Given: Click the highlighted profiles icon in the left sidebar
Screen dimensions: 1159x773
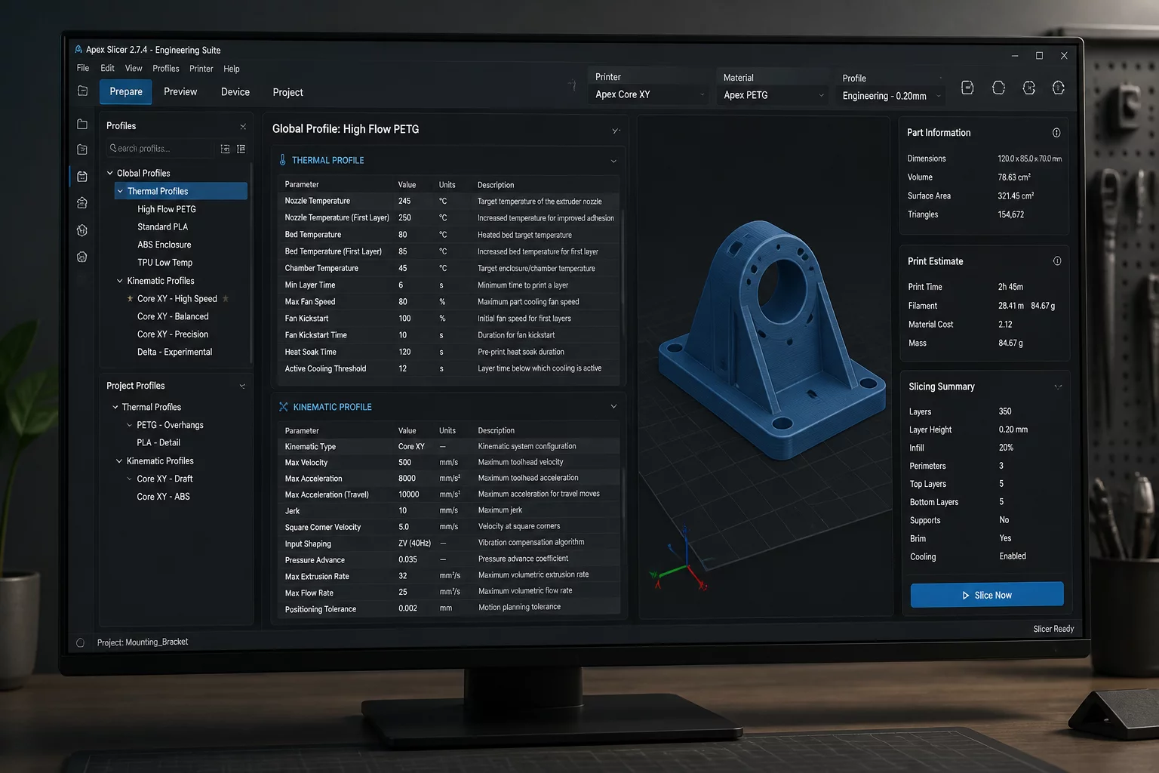Looking at the screenshot, I should 82,177.
